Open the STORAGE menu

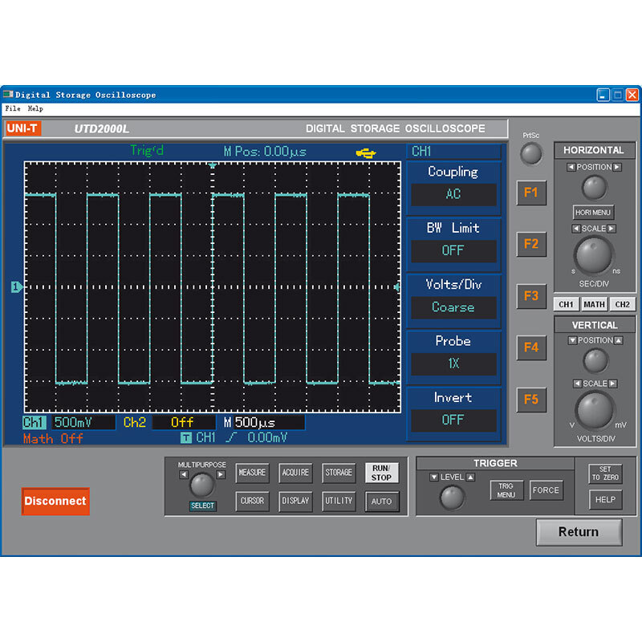pos(339,473)
